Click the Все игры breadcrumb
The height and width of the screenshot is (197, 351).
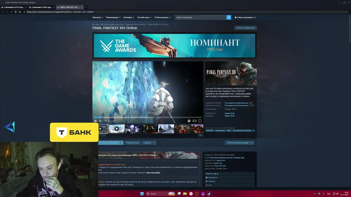pos(96,24)
